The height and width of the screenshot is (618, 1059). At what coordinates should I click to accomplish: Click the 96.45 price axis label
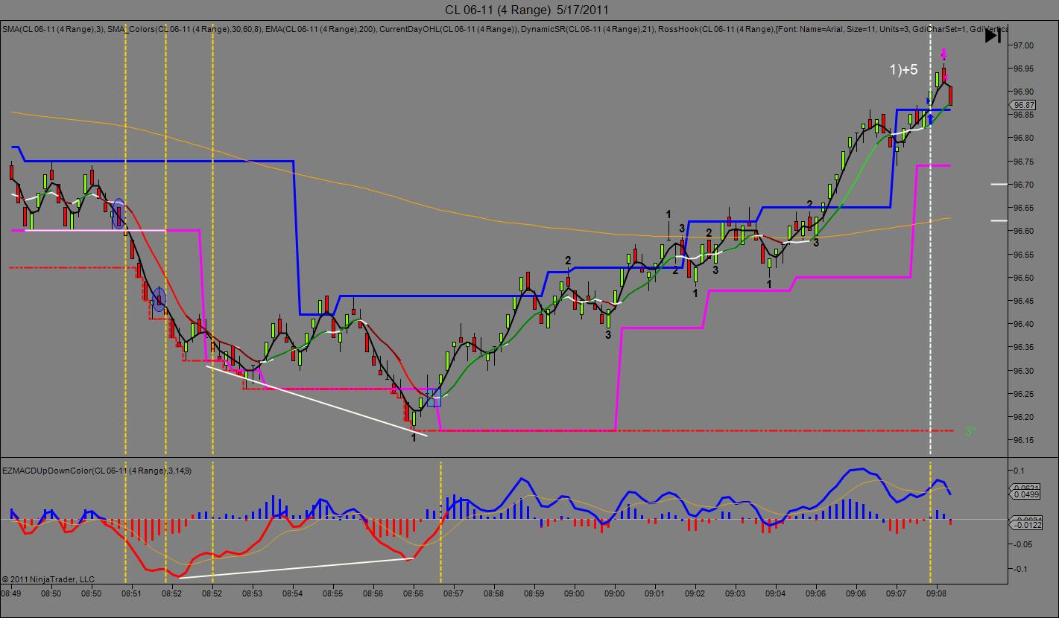tap(1024, 301)
